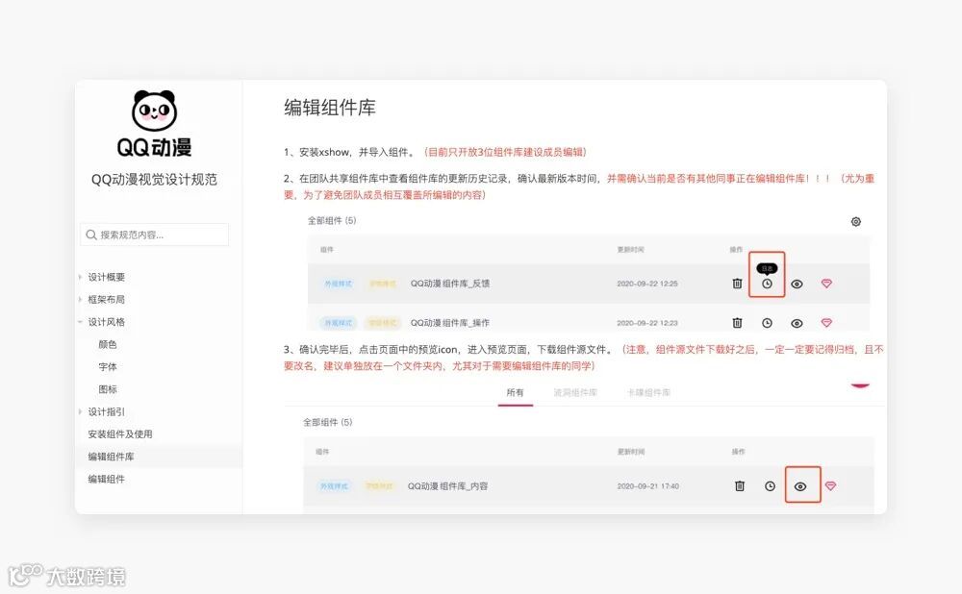Select the 设计概要 sidebar label
This screenshot has height=594, width=962.
(x=106, y=277)
